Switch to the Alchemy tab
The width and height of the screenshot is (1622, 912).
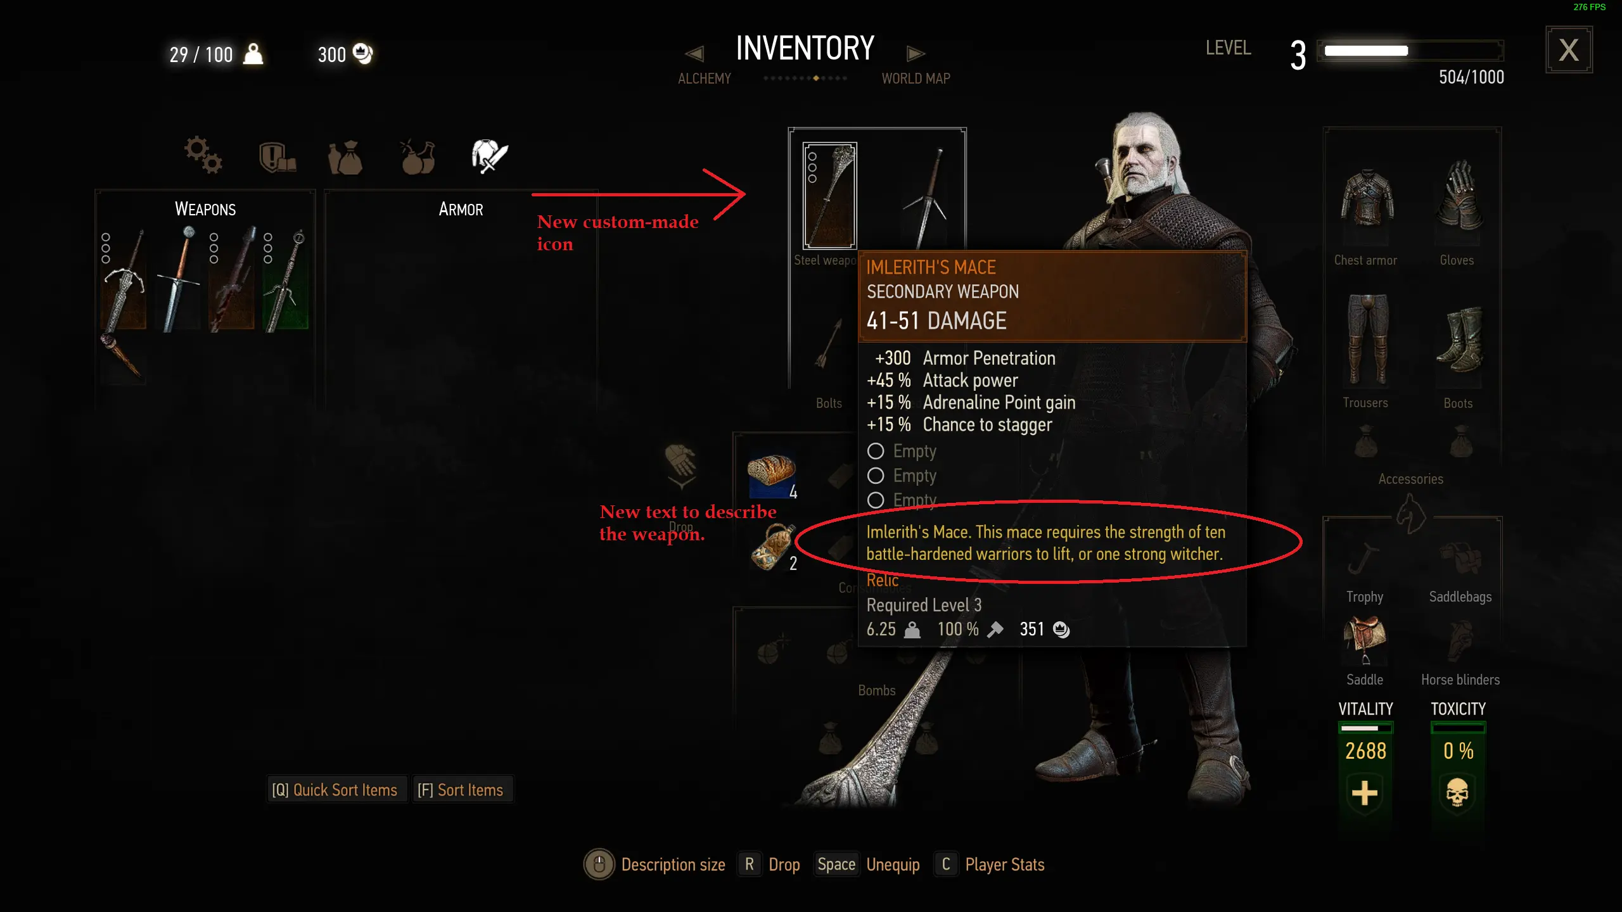[704, 79]
